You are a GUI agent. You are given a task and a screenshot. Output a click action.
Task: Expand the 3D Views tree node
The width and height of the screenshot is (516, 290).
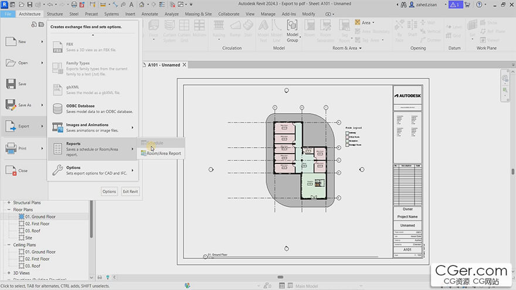coord(9,273)
